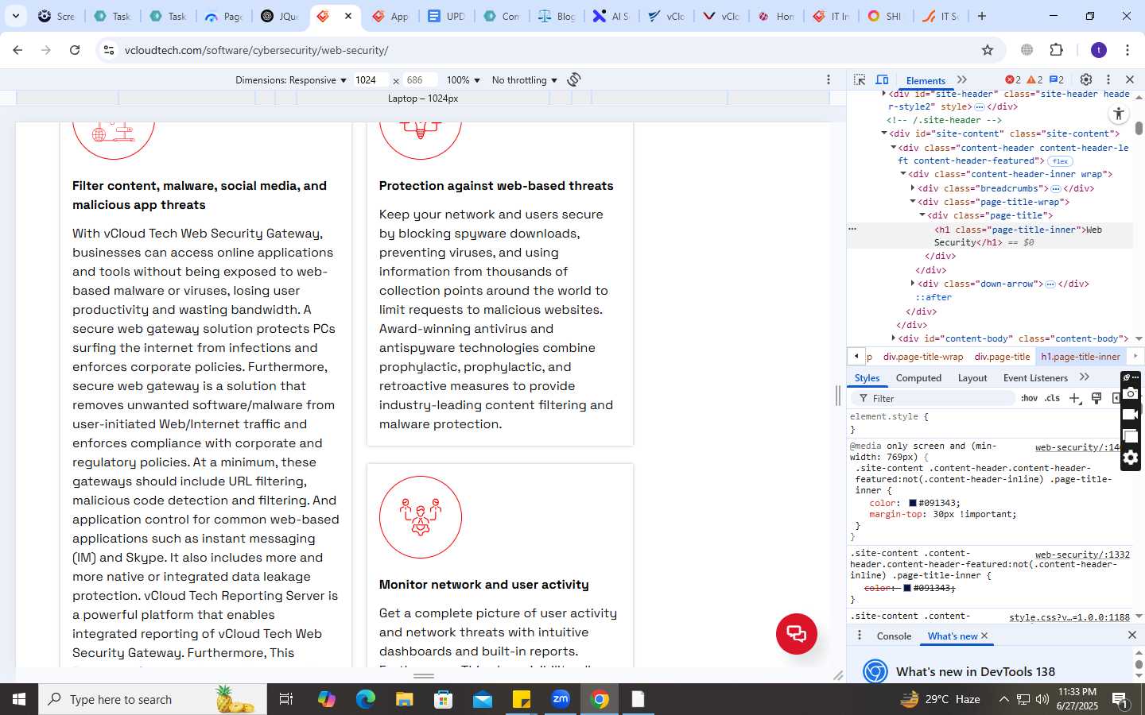The image size is (1145, 715).
Task: Expand the site-header div node
Action: pos(883,94)
